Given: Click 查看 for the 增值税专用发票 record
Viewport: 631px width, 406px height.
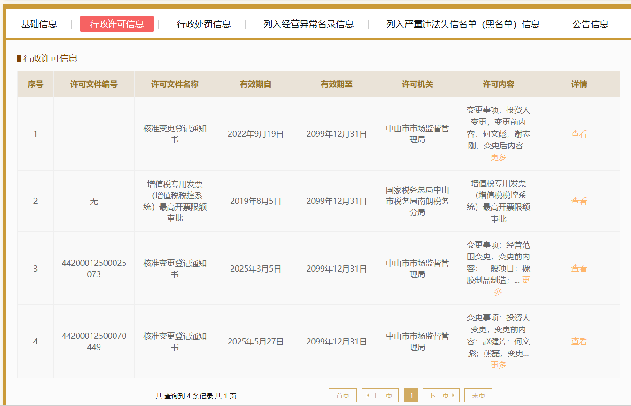Looking at the screenshot, I should click(579, 201).
